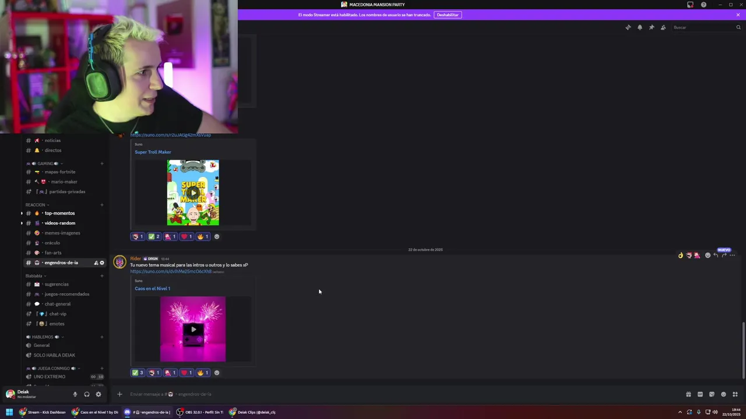Collapse the REACCION category

pos(37,205)
